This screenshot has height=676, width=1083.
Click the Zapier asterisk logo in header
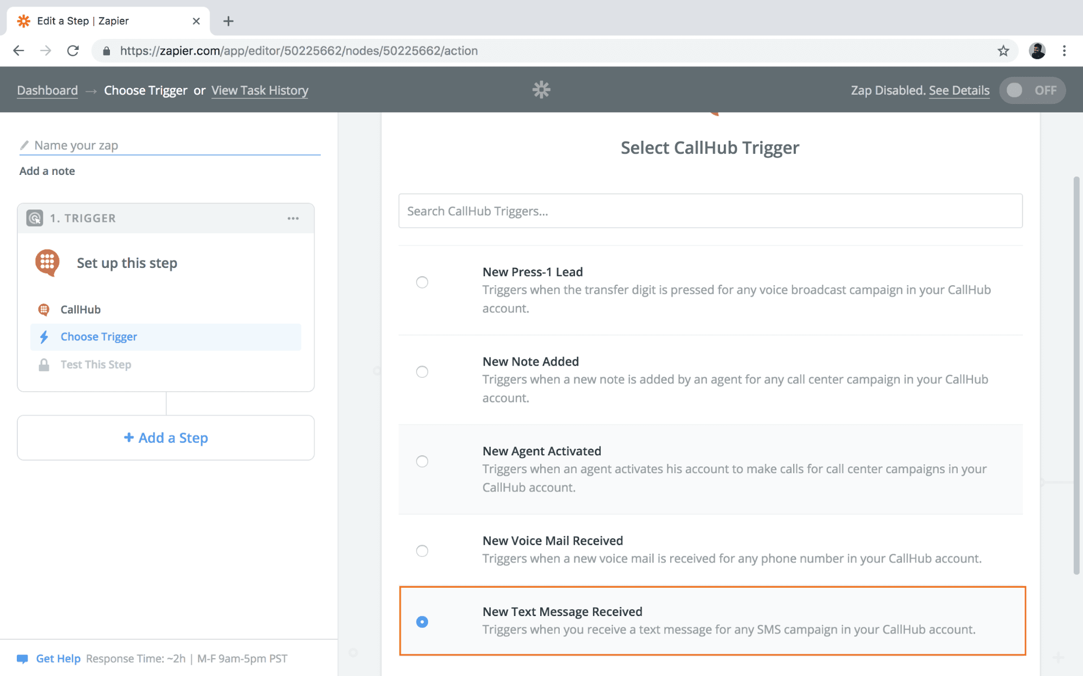pos(541,90)
